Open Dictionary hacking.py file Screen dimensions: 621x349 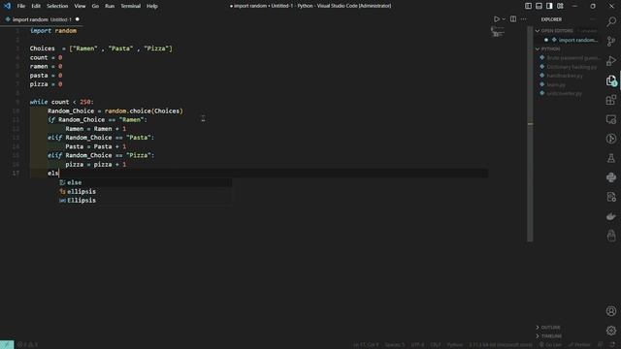click(571, 67)
